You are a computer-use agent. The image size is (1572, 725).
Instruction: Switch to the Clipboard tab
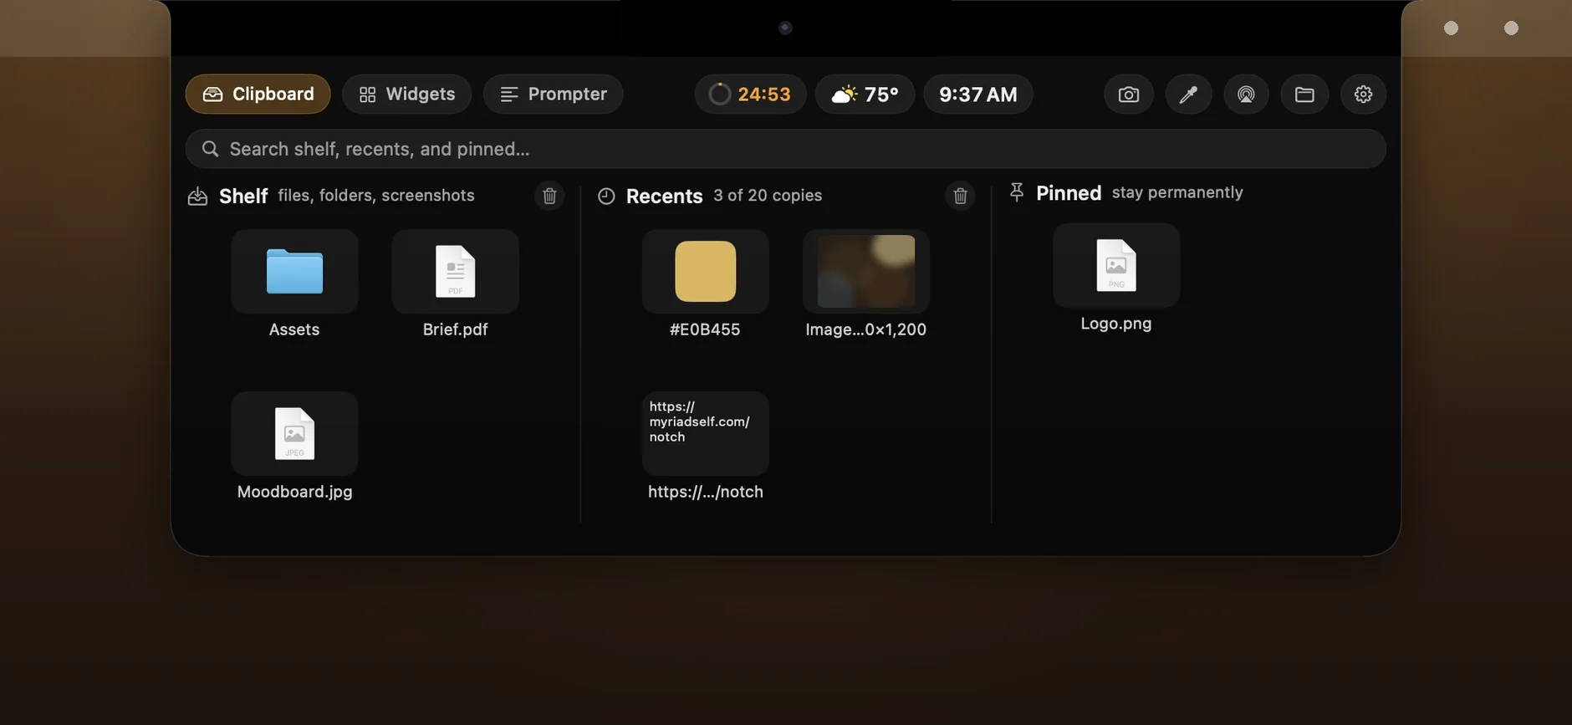coord(258,94)
